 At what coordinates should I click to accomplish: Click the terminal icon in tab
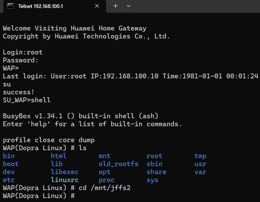point(11,6)
